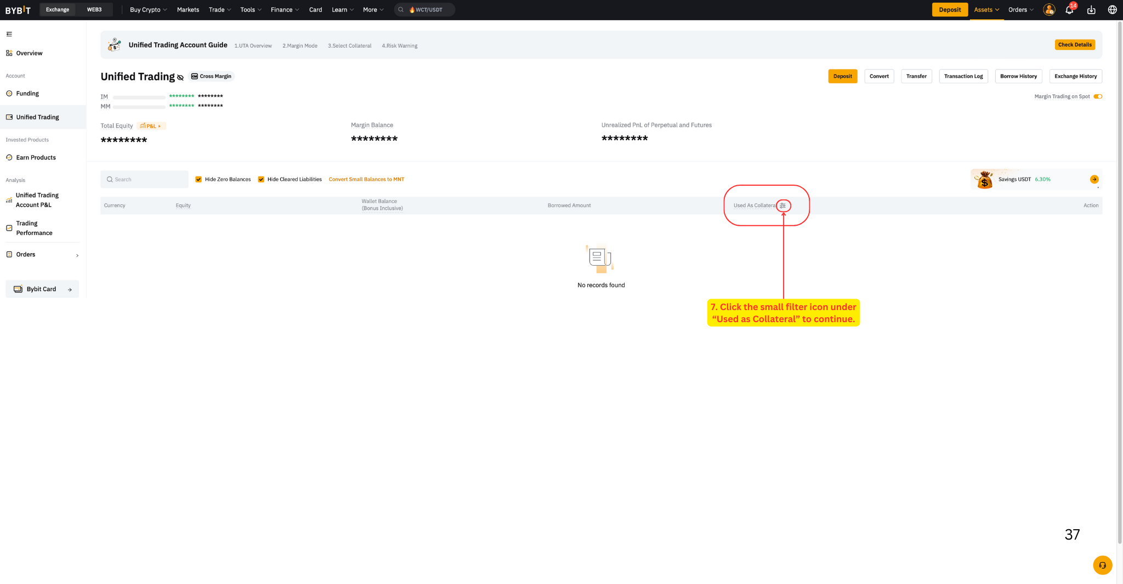Expand the Tools menu

[251, 10]
